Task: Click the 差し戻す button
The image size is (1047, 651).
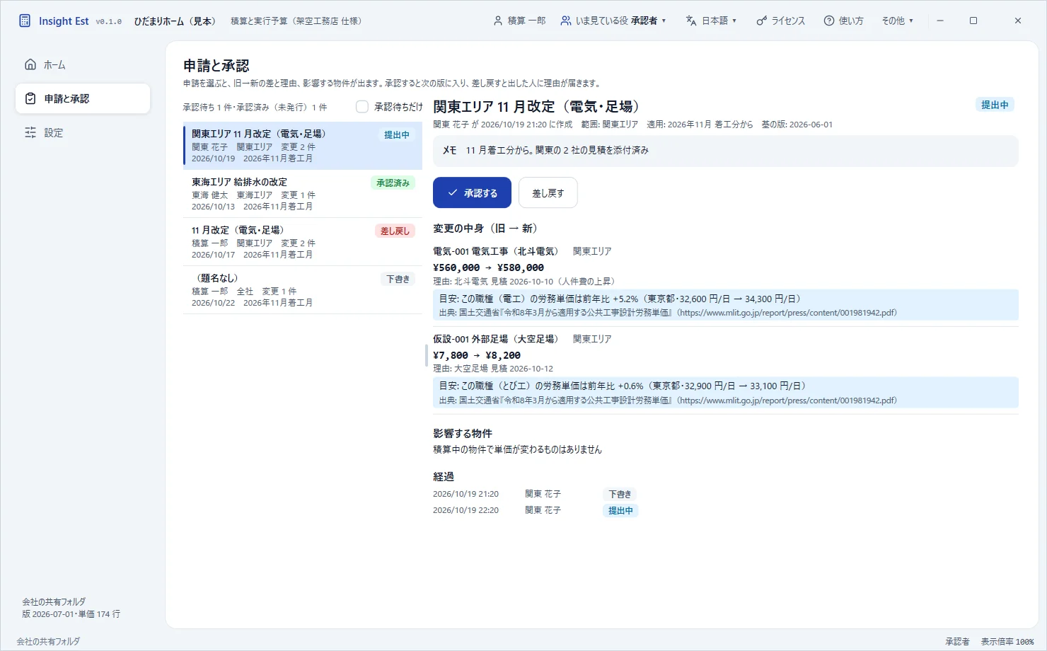Action: click(548, 192)
